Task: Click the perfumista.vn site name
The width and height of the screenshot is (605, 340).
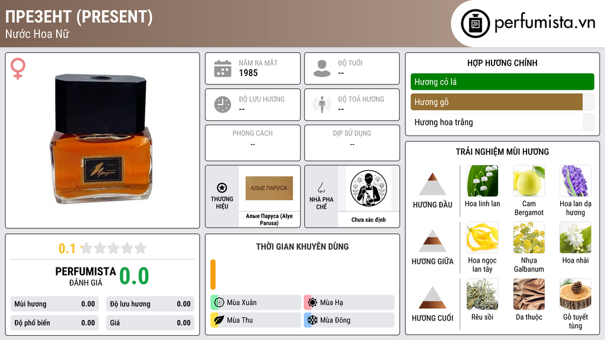Action: (x=545, y=23)
